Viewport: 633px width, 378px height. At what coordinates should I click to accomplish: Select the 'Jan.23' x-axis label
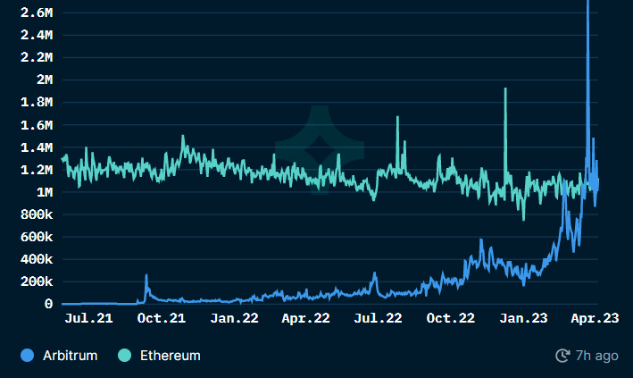pos(523,318)
